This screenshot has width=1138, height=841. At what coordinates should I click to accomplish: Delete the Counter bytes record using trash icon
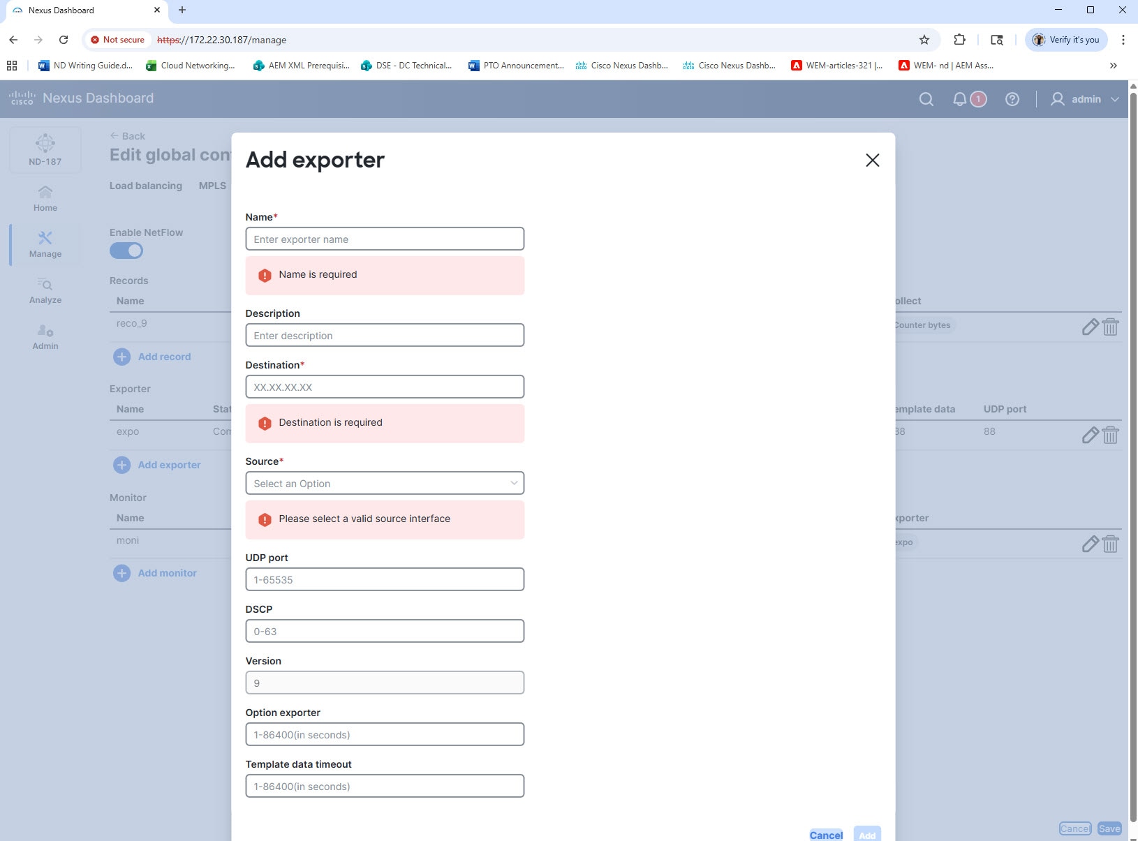[x=1110, y=327]
